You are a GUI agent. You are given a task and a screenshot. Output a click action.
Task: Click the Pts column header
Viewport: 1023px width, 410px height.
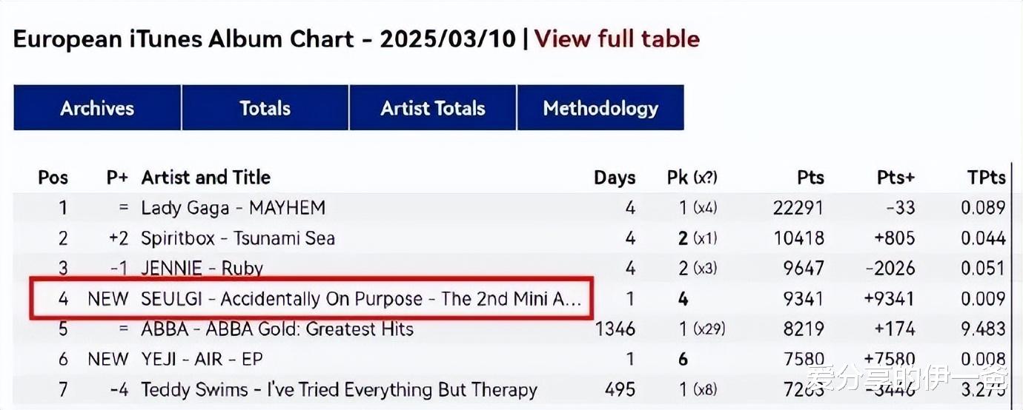(x=810, y=178)
